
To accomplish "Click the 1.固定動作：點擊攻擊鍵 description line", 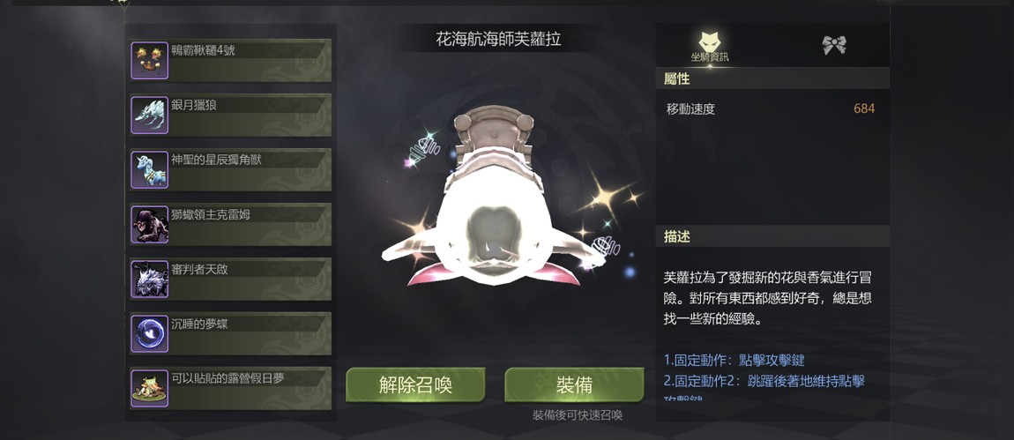I will 734,361.
